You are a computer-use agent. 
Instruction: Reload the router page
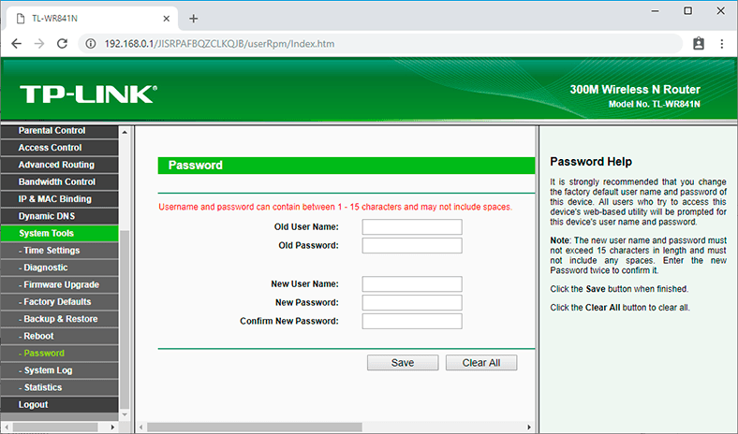(62, 44)
